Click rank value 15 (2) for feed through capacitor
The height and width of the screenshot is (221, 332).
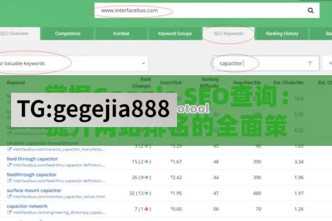tap(142, 162)
